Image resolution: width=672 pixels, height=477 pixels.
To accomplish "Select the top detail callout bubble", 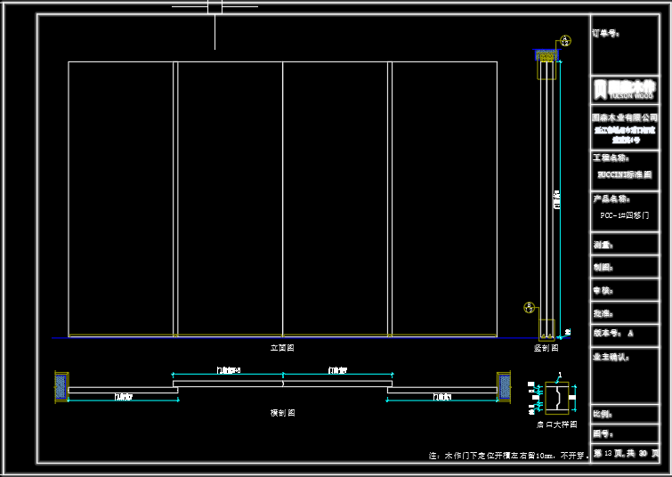I will 566,41.
